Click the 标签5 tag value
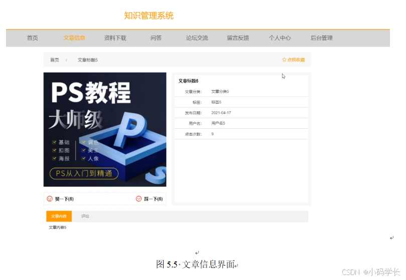Screen dimensions: 406x280 [x=216, y=102]
